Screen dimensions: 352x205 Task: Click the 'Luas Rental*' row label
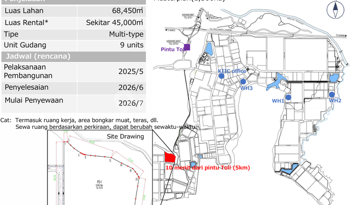click(x=26, y=22)
